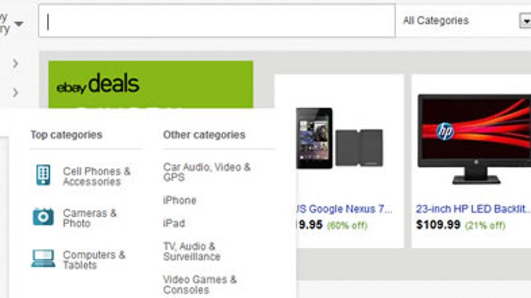Click the Cell Phones & Accessories phone icon
The image size is (531, 298).
click(x=43, y=175)
